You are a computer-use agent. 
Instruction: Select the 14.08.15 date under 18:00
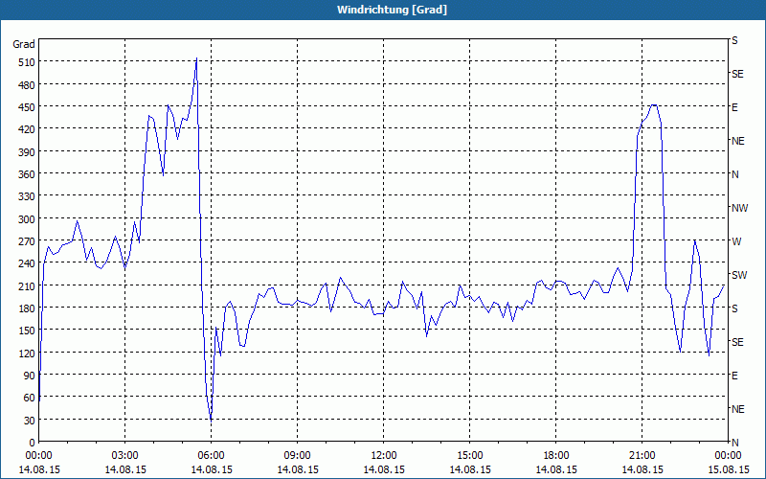pos(556,469)
